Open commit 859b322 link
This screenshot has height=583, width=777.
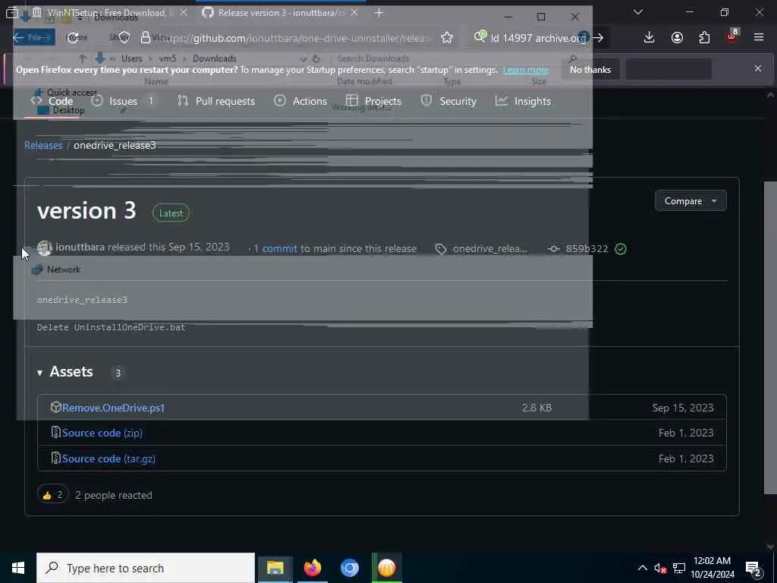tap(587, 248)
